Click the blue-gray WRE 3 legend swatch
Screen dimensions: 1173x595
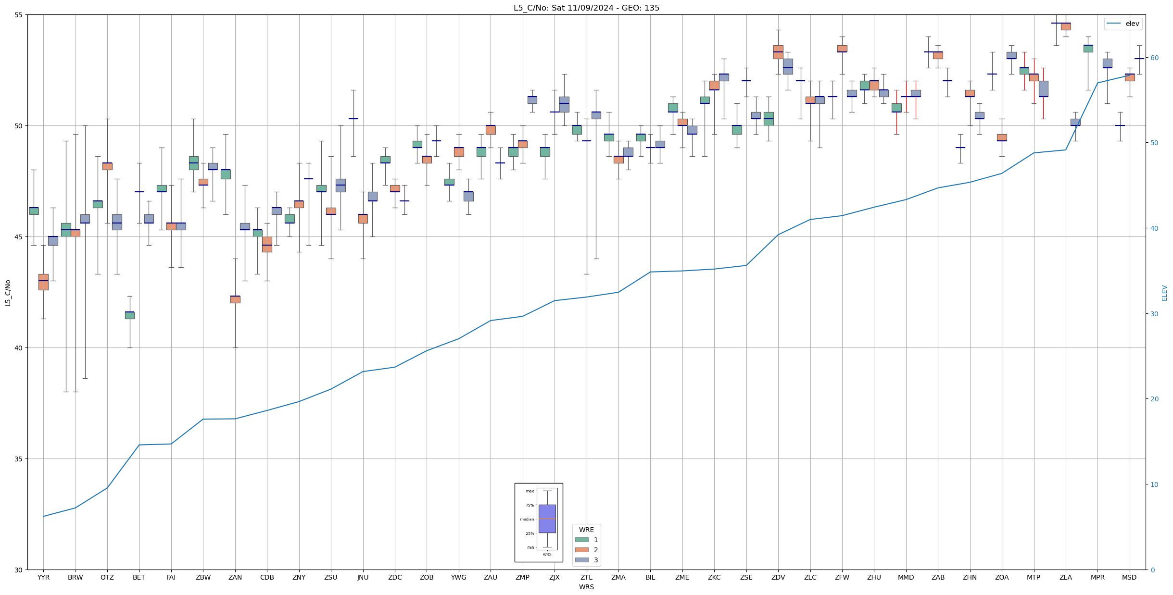pyautogui.click(x=581, y=560)
